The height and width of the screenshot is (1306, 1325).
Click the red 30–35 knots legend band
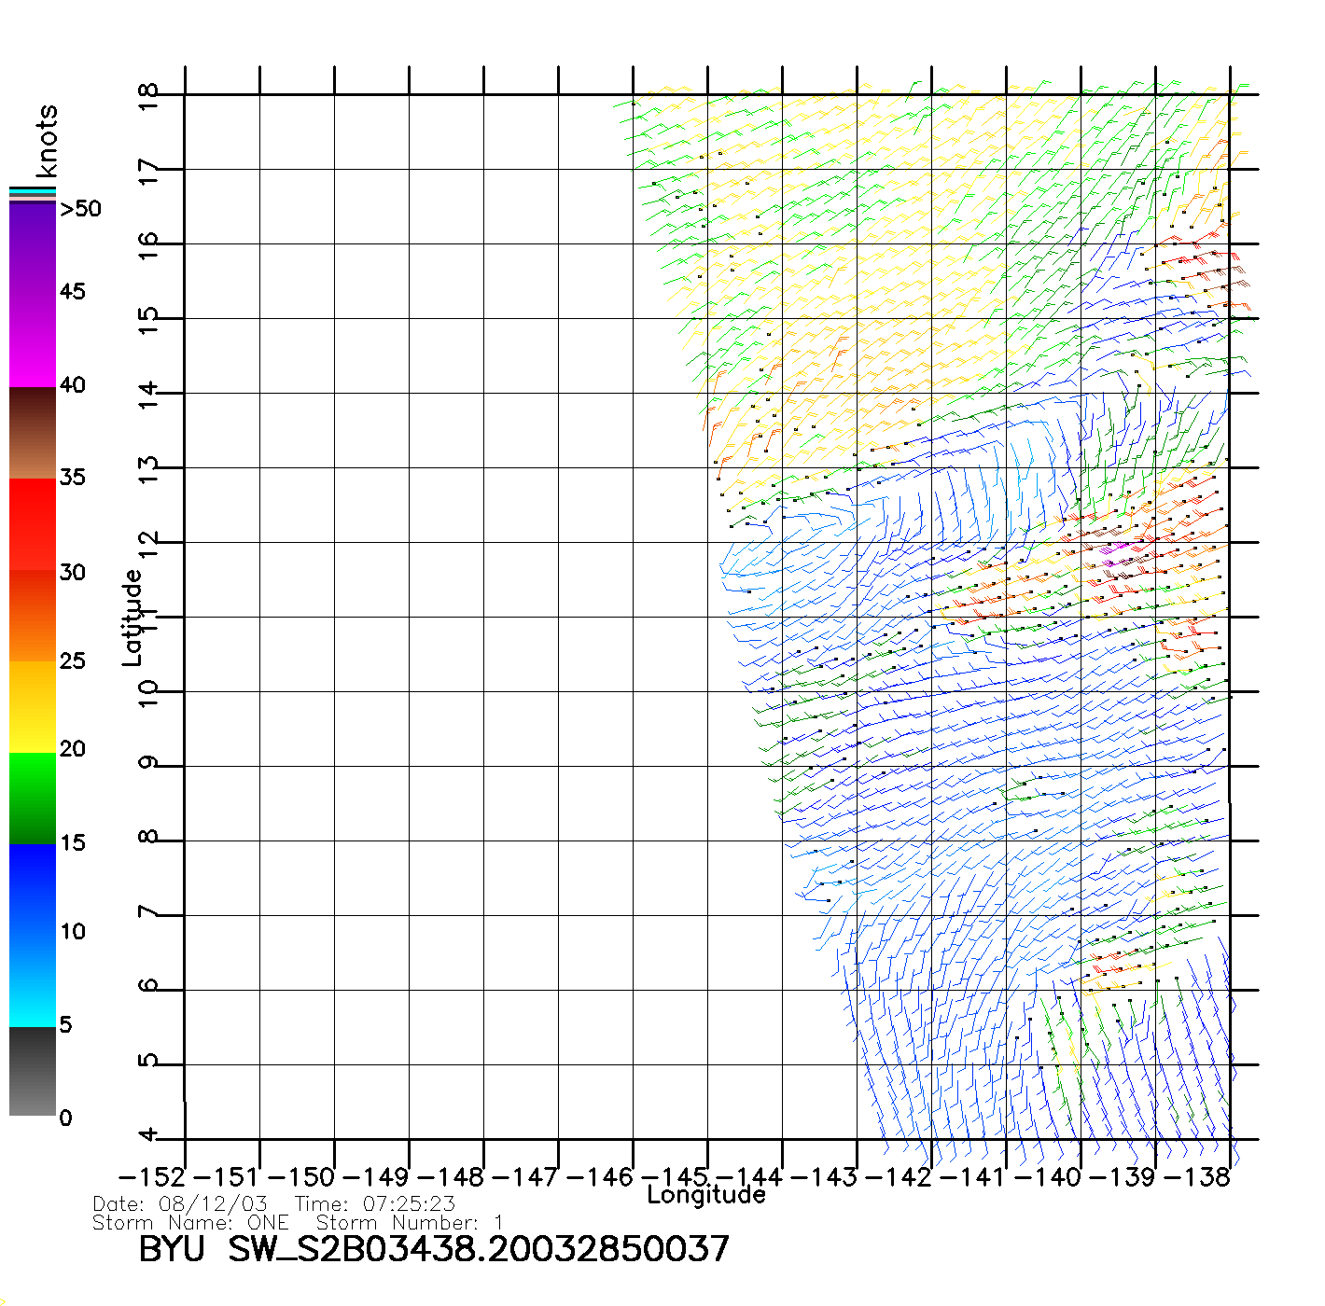(x=33, y=524)
